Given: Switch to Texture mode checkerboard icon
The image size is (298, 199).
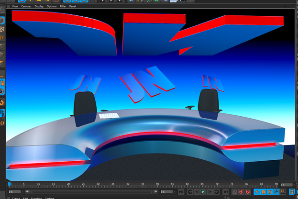Looking at the screenshot, I should [2, 30].
